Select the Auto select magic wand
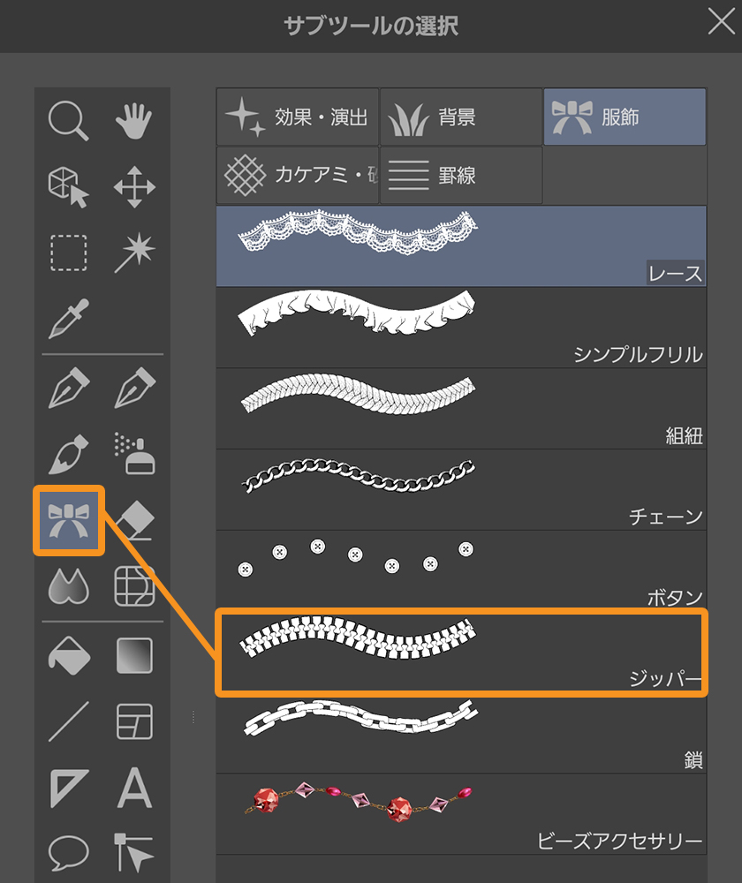Viewport: 742px width, 883px height. [134, 253]
